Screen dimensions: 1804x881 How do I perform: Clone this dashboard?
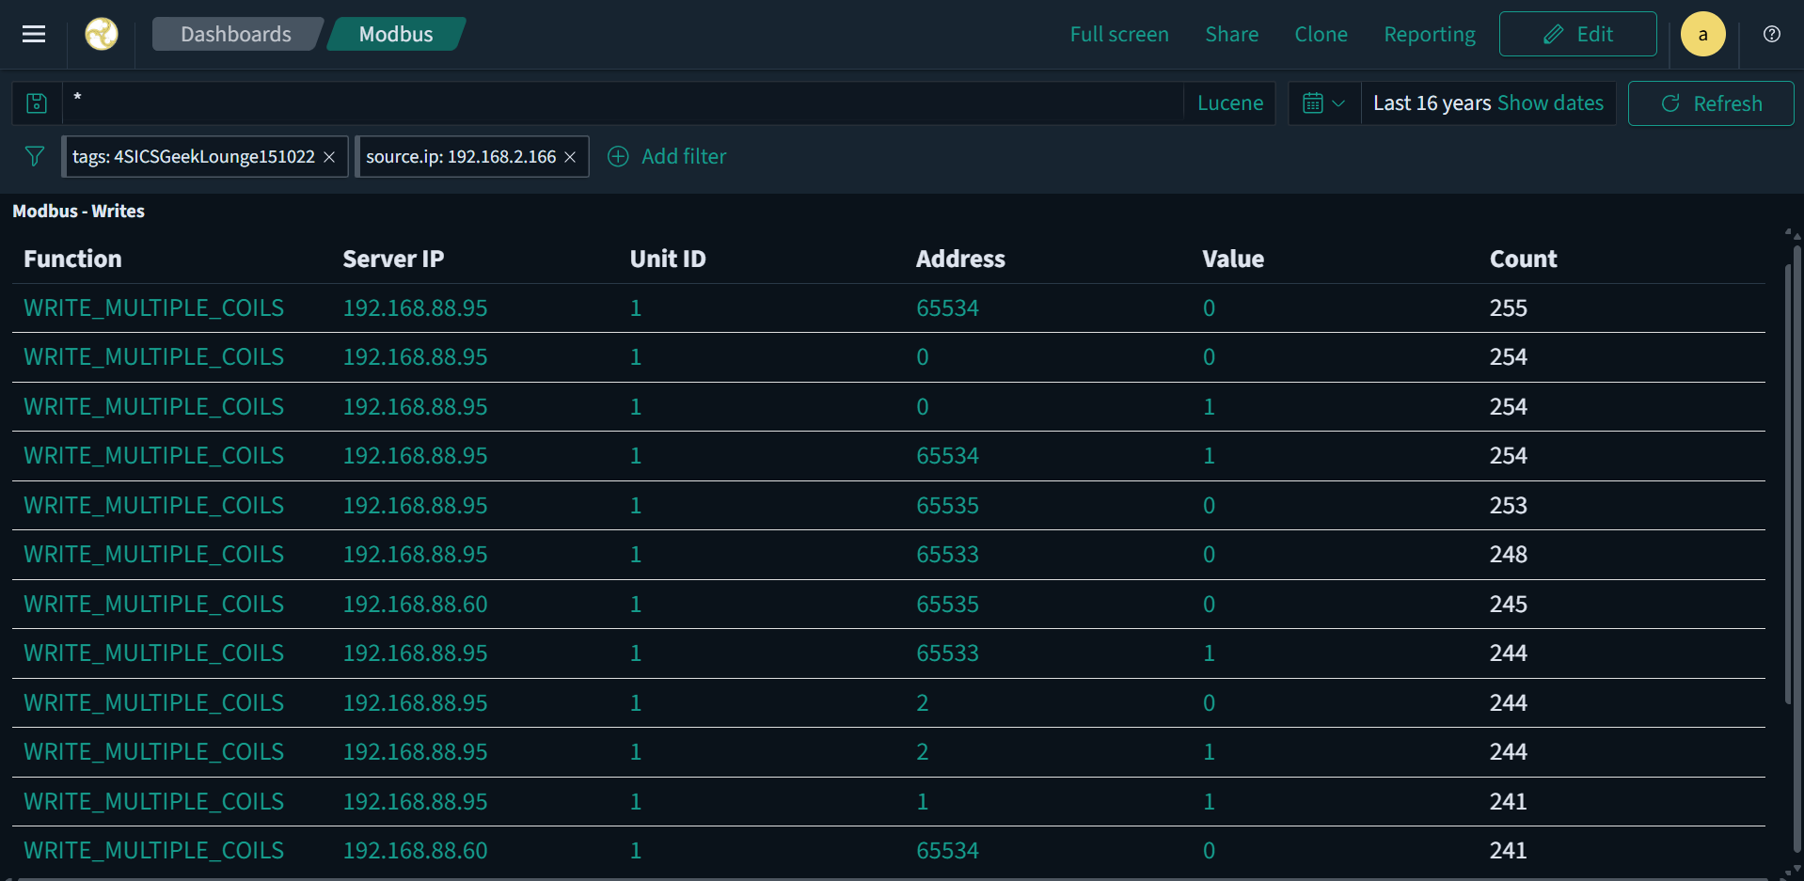click(1321, 34)
